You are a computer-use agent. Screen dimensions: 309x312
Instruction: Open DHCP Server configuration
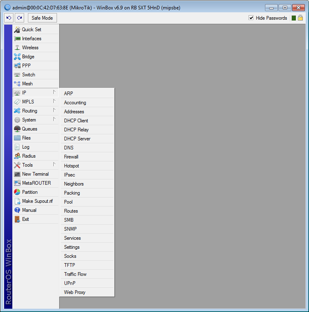[x=87, y=139]
